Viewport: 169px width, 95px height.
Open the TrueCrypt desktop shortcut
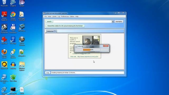(13, 40)
